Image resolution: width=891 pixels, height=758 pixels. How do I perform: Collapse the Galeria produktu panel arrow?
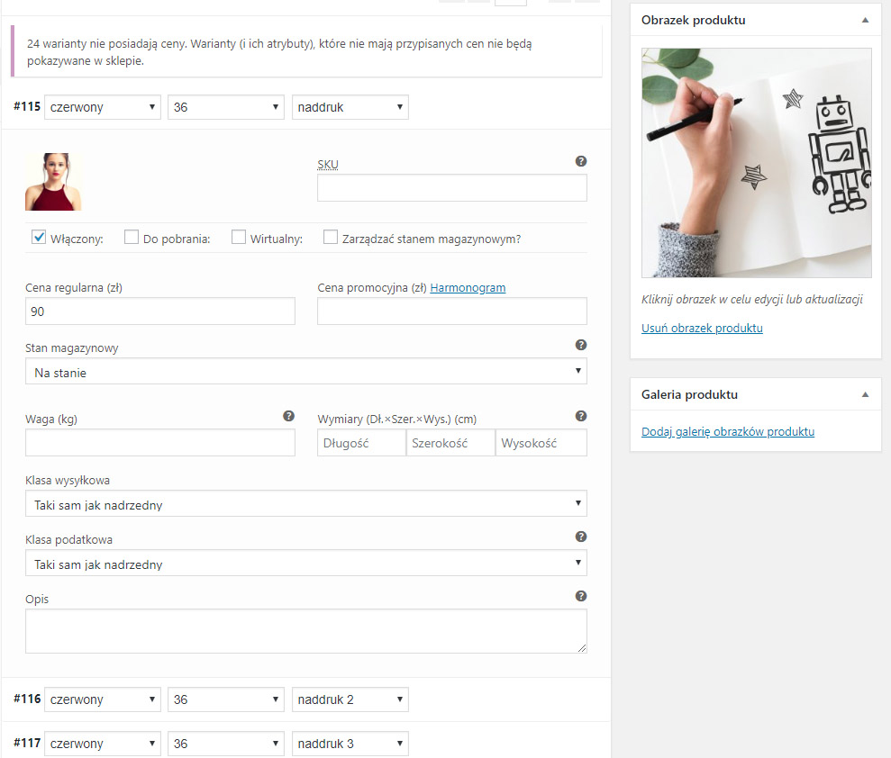[x=865, y=394]
